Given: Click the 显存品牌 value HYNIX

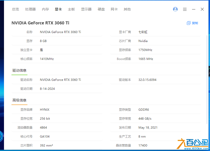Looking at the screenshot, I should (x=45, y=110).
